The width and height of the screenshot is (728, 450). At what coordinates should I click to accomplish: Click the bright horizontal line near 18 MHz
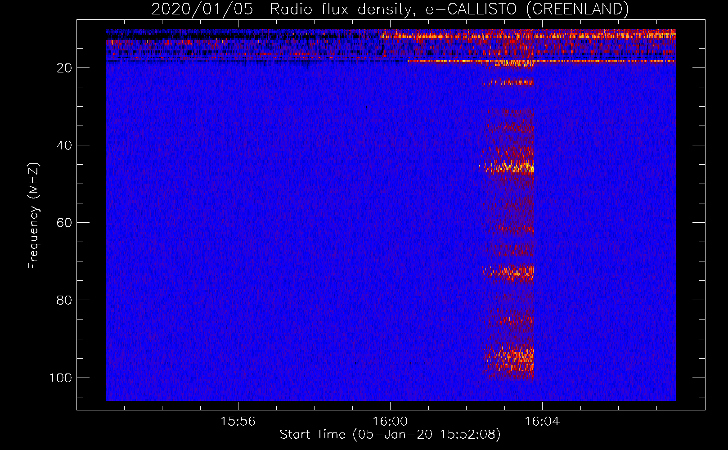541,61
